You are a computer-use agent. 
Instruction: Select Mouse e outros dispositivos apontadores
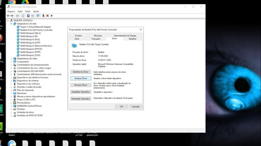(x=36, y=97)
